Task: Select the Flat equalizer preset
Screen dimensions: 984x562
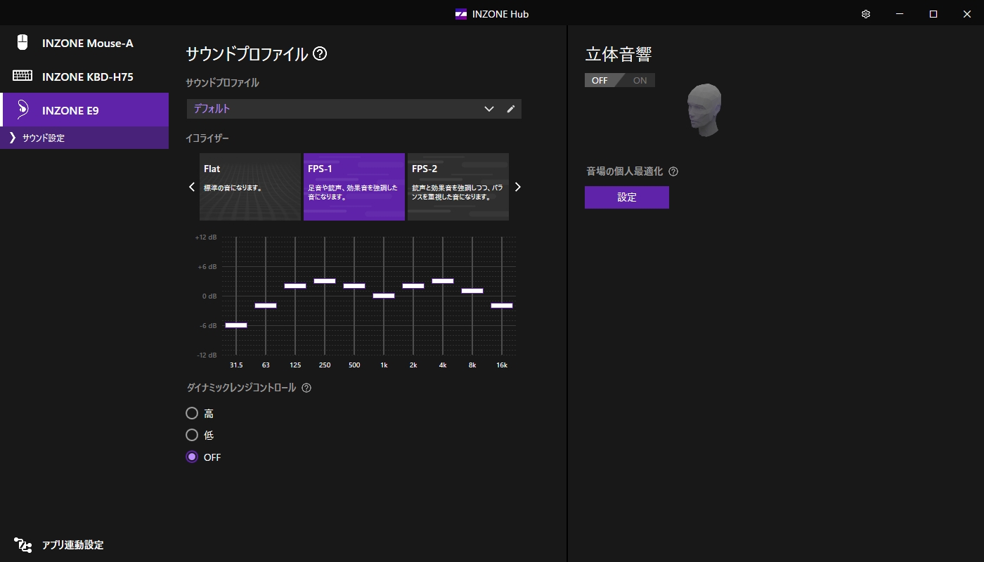Action: pos(250,187)
